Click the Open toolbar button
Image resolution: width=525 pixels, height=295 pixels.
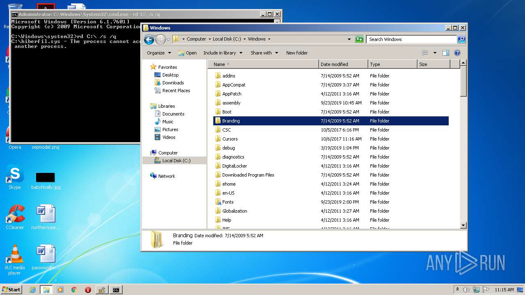pos(187,53)
